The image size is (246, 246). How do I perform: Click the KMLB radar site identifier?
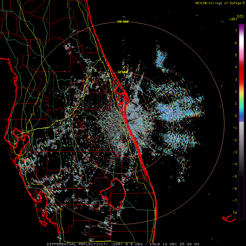tap(155, 244)
